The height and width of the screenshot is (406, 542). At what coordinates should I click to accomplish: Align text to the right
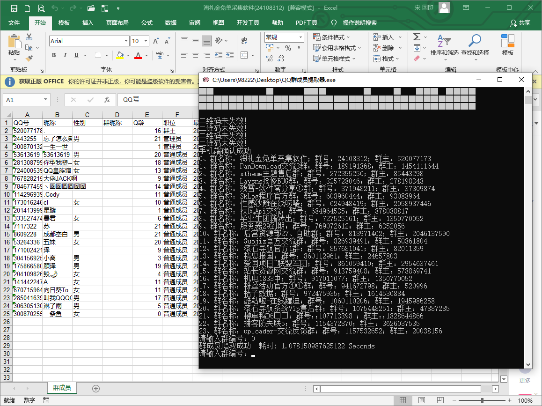[207, 55]
